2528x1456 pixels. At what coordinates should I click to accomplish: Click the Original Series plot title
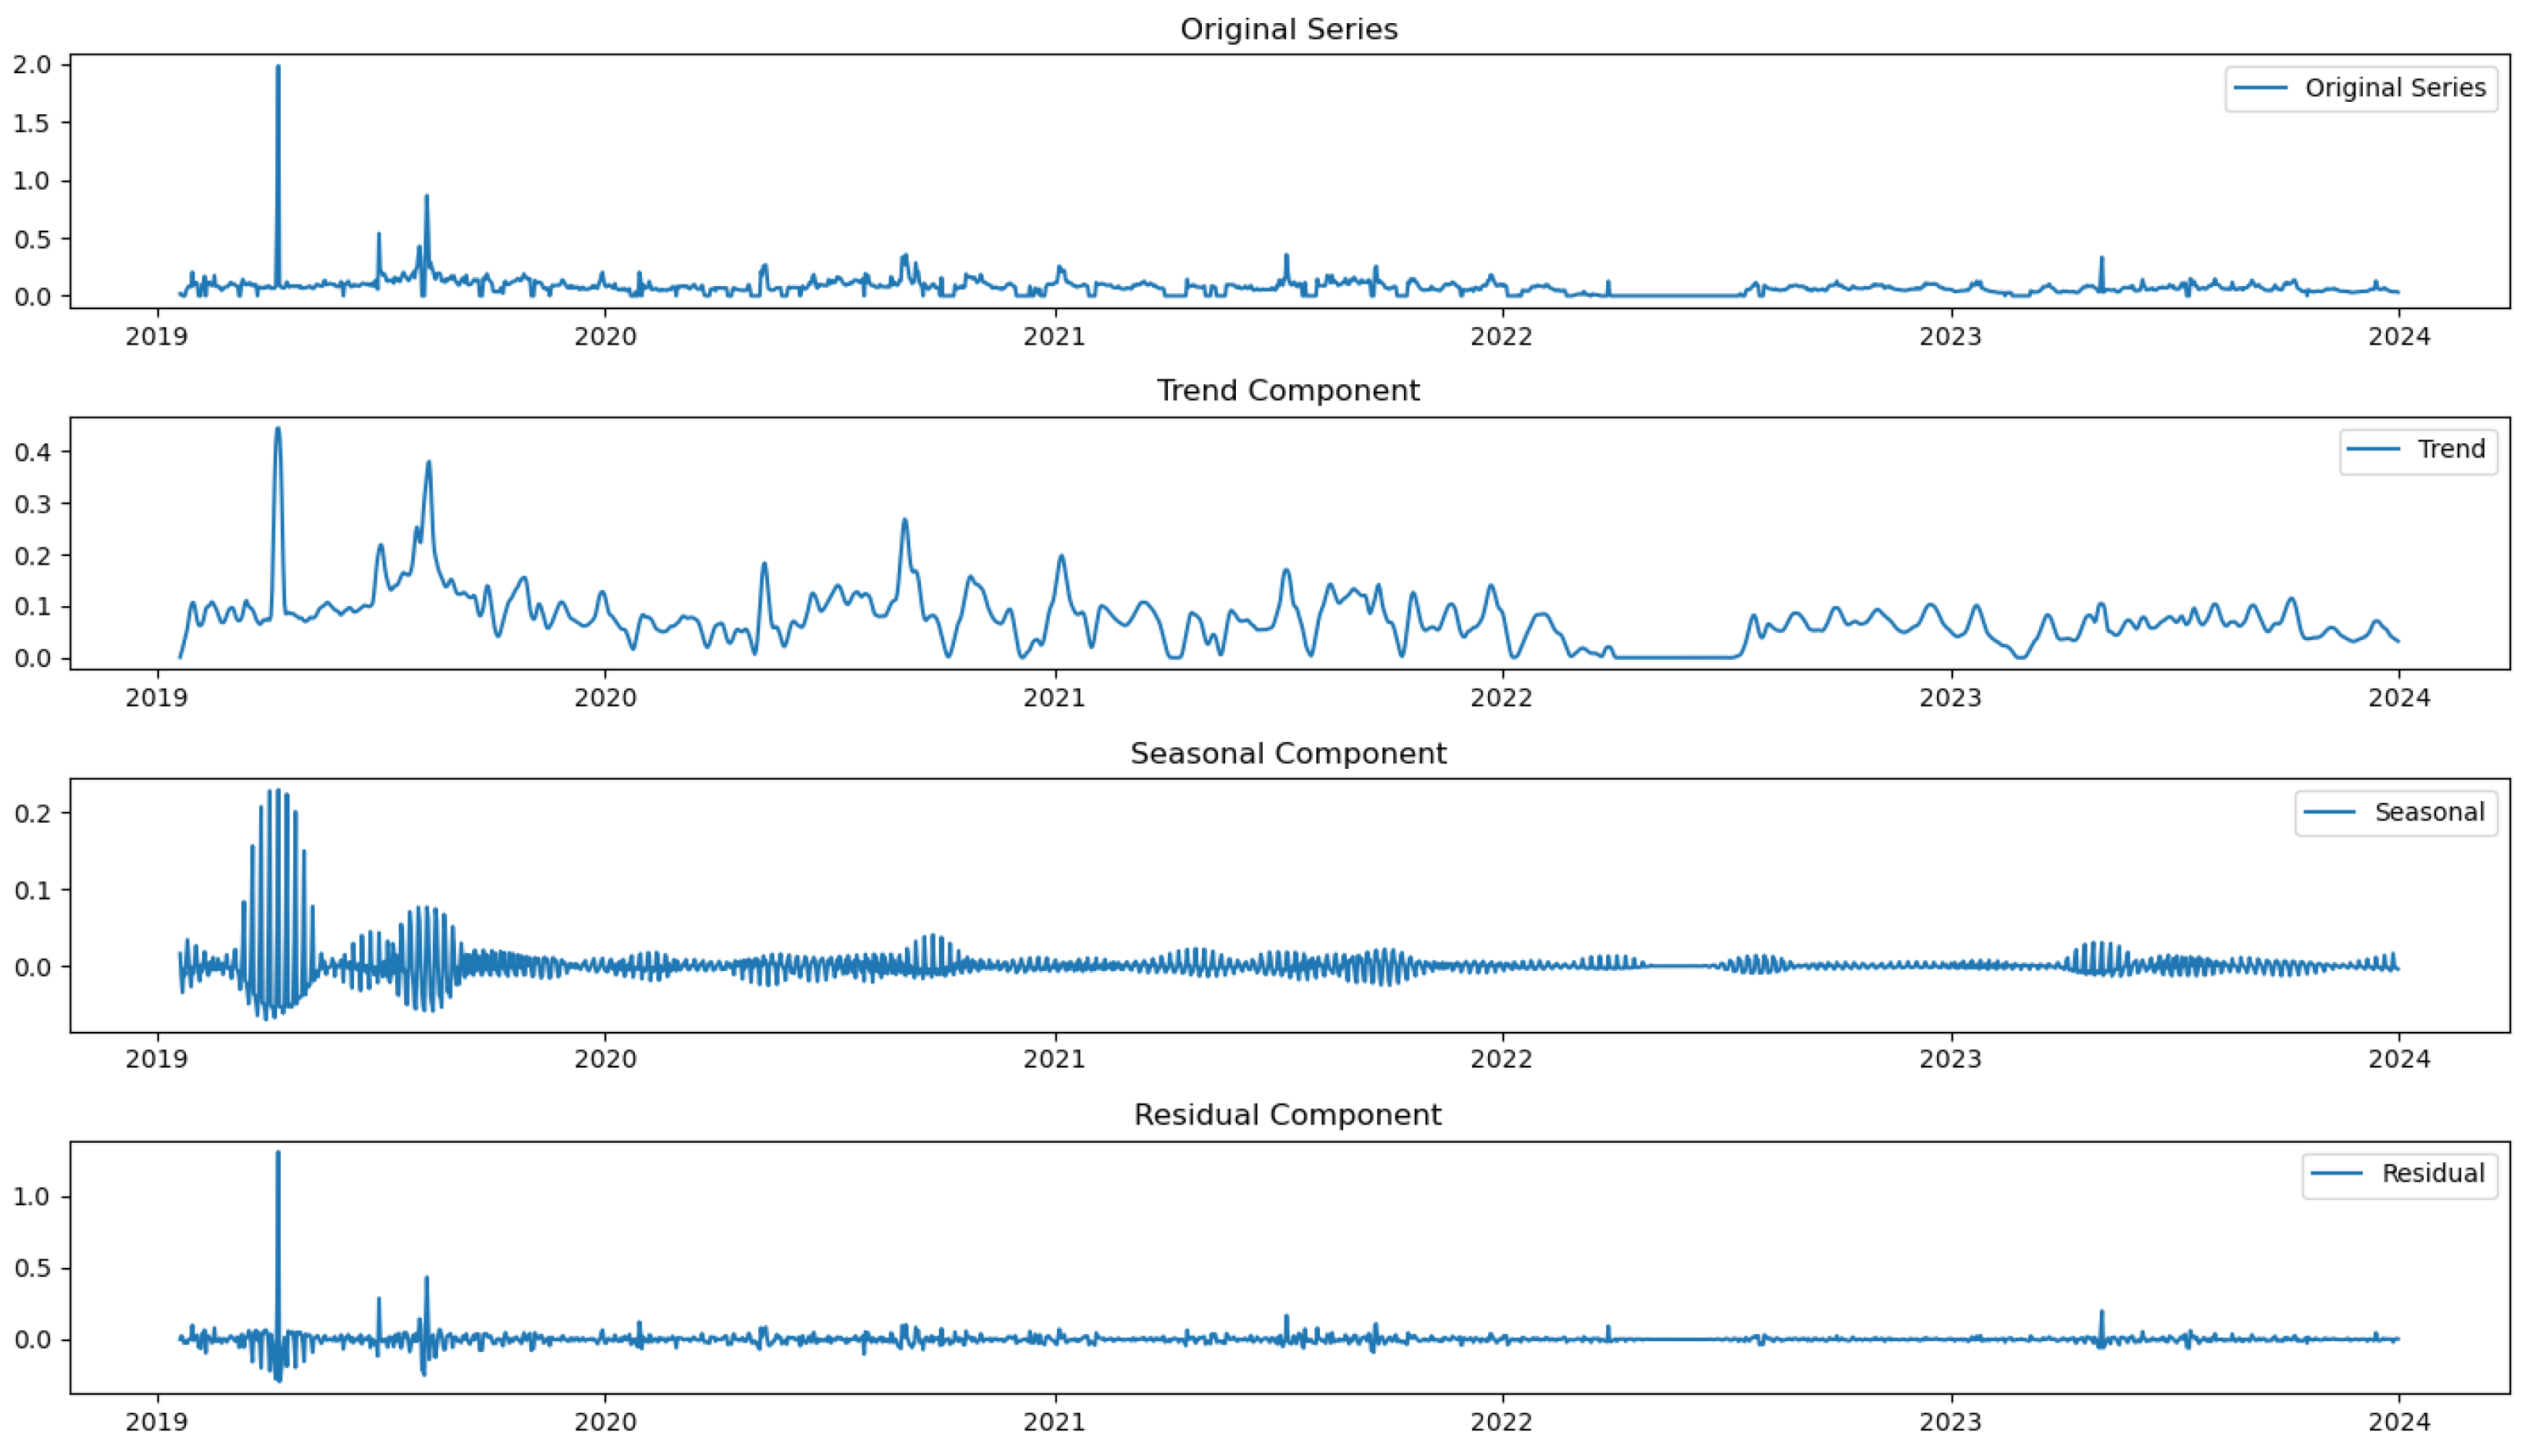(1288, 29)
